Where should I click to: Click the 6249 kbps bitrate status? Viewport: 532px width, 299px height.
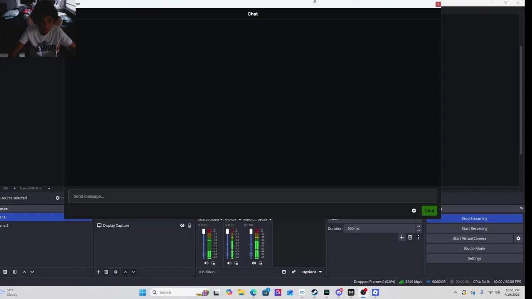pyautogui.click(x=410, y=282)
